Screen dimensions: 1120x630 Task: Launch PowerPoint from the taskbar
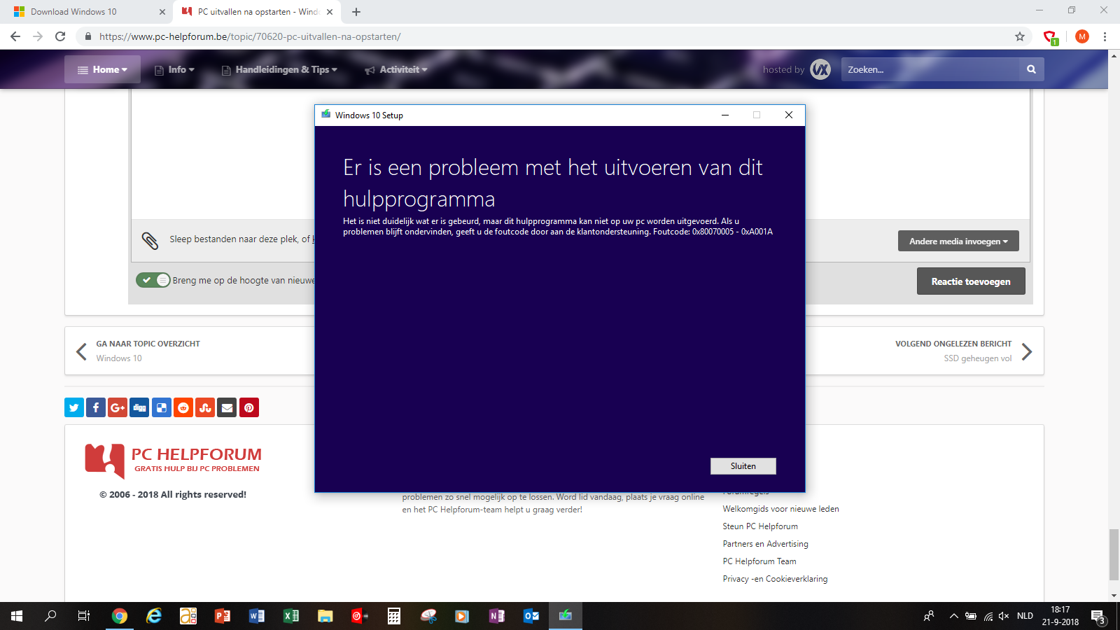point(223,616)
